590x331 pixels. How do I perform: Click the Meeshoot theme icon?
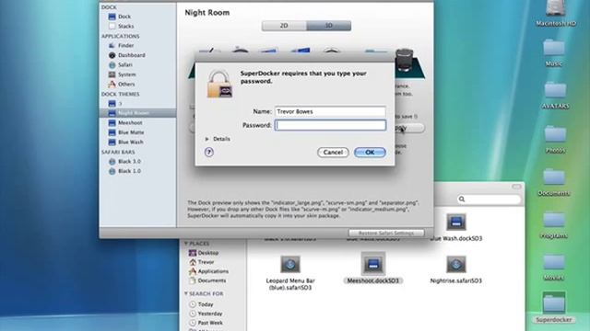click(112, 122)
